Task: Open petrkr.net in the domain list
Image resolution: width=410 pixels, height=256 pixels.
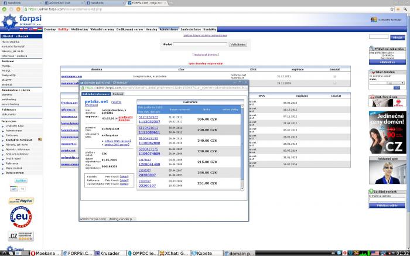Action: tap(69, 151)
